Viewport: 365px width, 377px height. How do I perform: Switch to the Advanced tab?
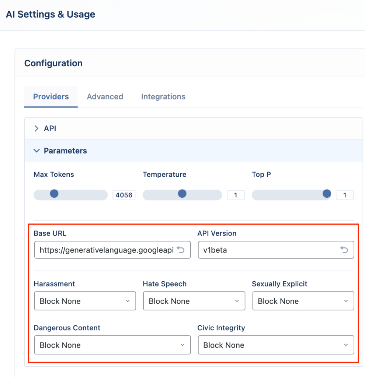pos(105,97)
